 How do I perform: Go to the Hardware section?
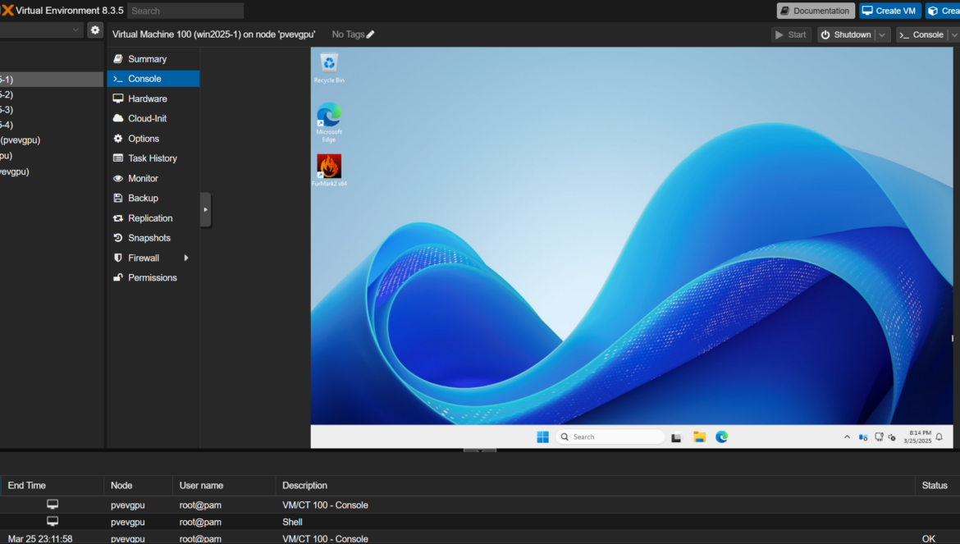(153, 98)
